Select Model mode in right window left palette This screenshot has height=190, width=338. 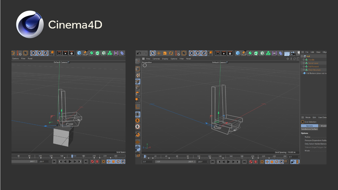(138, 69)
